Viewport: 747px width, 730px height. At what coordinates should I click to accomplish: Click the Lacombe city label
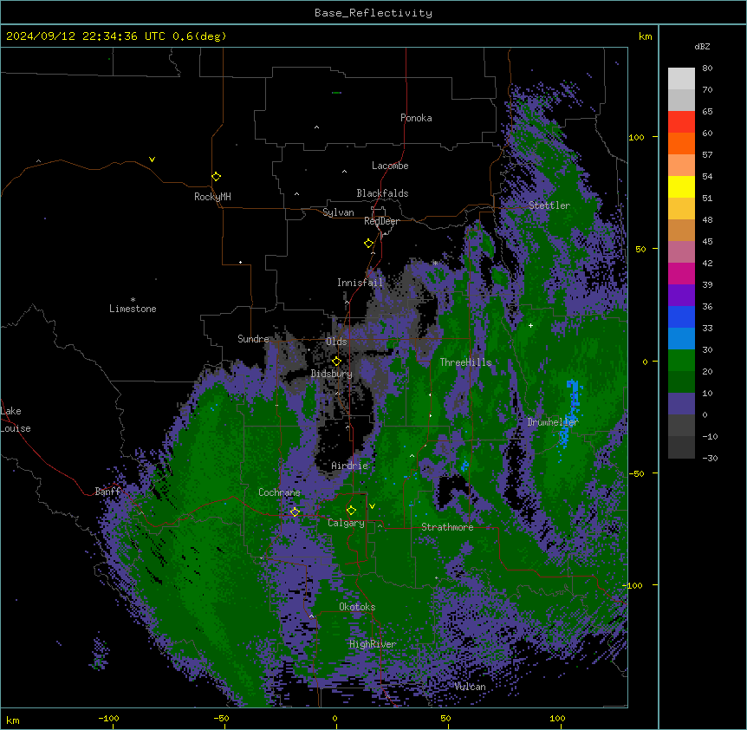[x=390, y=166]
